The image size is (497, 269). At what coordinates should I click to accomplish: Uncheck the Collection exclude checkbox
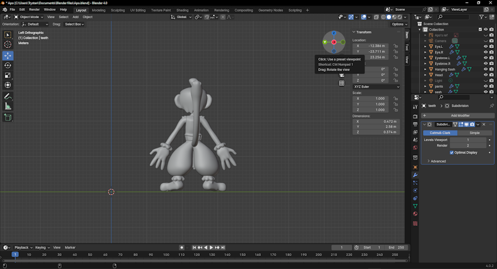480,30
